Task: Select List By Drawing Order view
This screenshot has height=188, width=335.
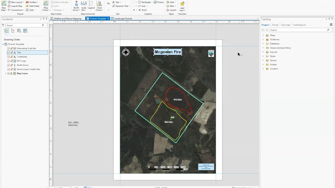Action: [6, 31]
